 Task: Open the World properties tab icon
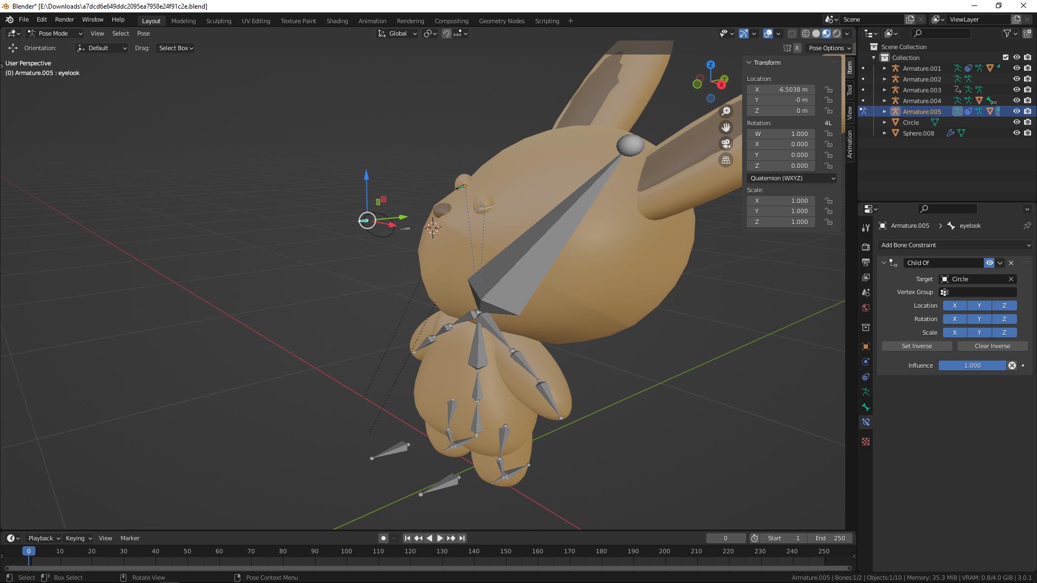pyautogui.click(x=866, y=308)
